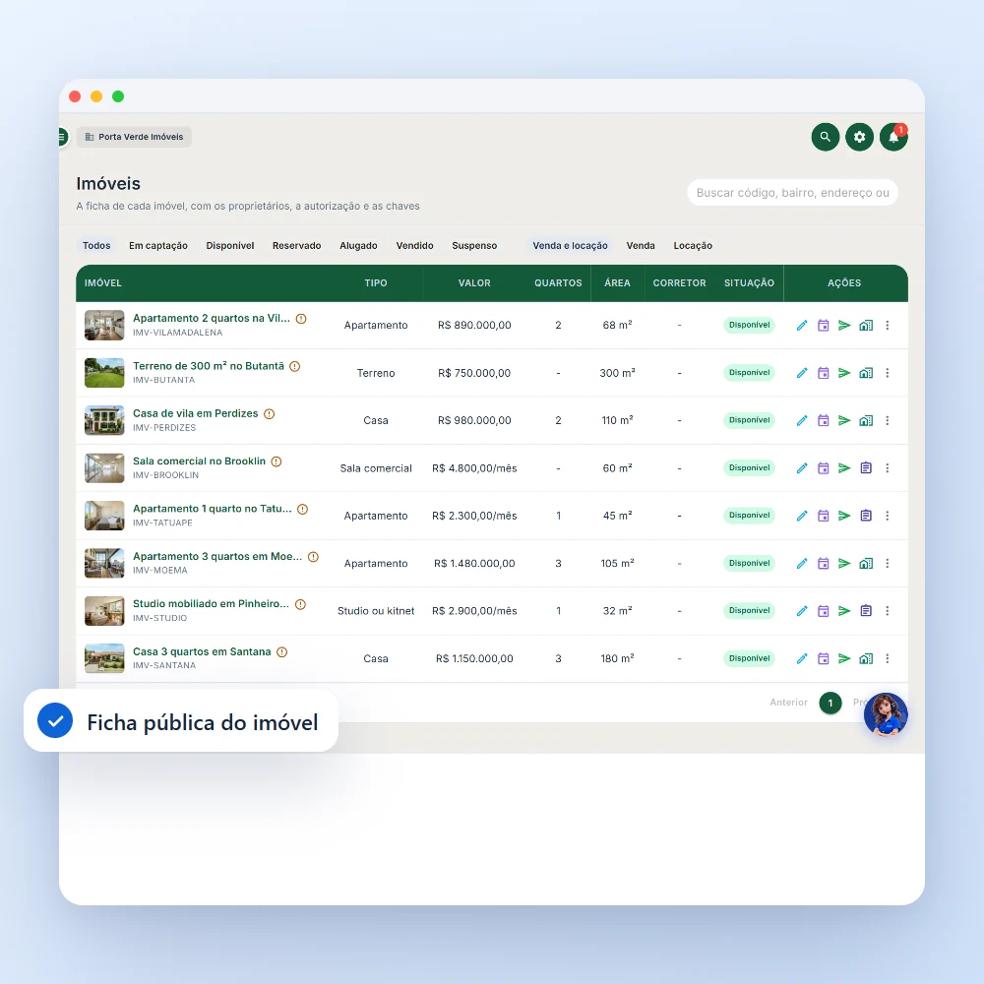
Task: Open the settings gear icon
Action: click(859, 137)
